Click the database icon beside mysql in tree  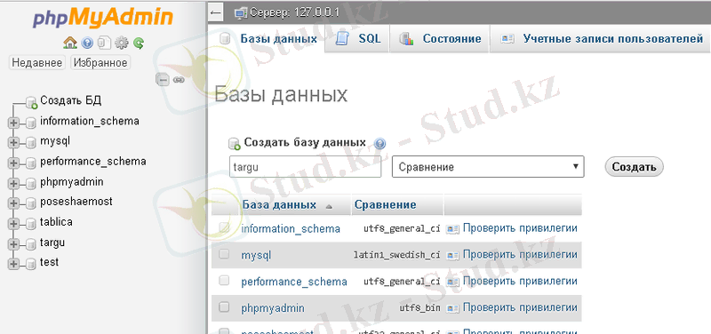click(x=31, y=142)
